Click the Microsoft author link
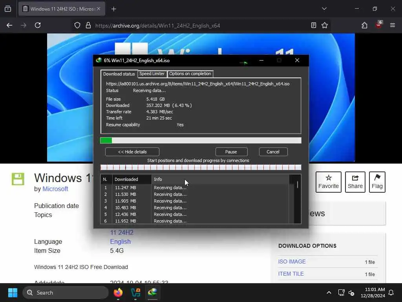Viewport: 402px width, 302px height. (55, 189)
